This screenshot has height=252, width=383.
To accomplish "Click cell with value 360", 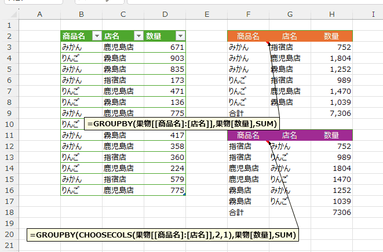I will (x=165, y=157).
